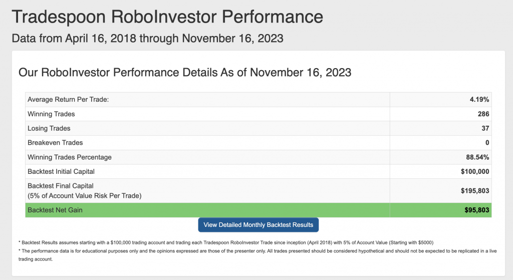Click the 286 winning trades value

(483, 114)
